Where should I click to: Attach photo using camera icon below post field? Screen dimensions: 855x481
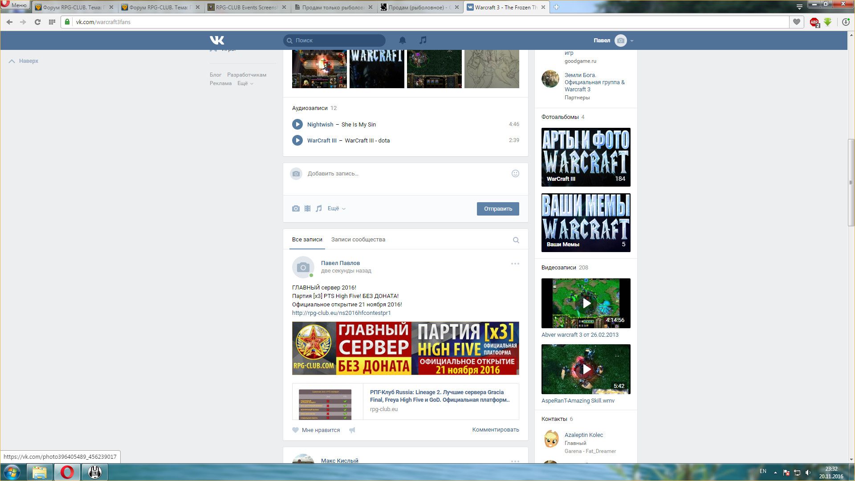click(296, 208)
